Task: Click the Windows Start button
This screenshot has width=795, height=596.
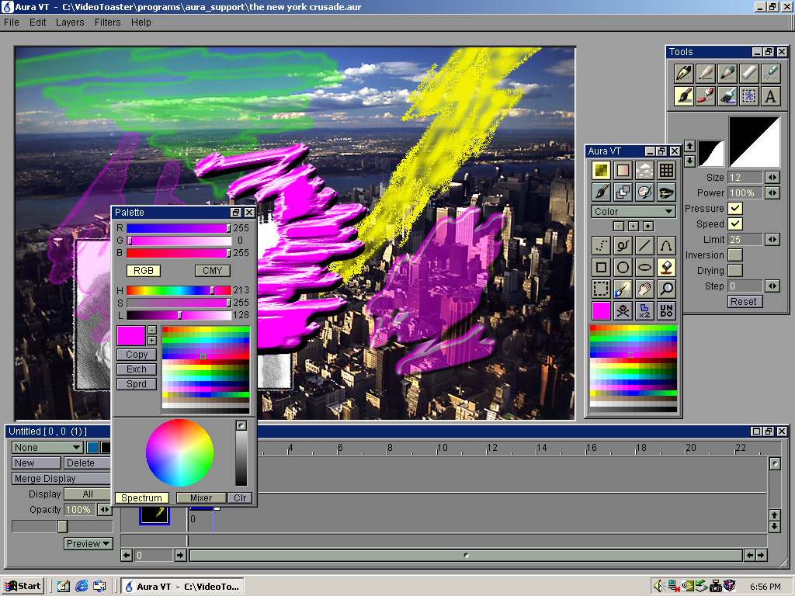Action: click(23, 587)
